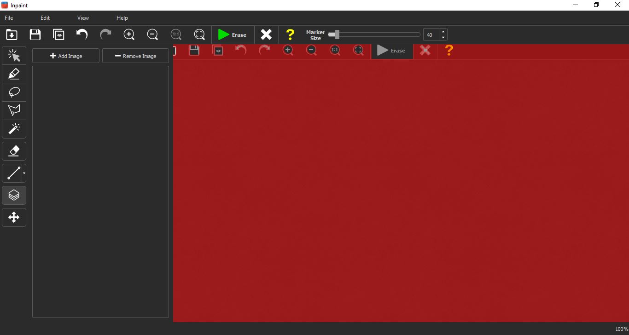
Task: Decrease the marker size with the down arrow
Action: point(443,38)
